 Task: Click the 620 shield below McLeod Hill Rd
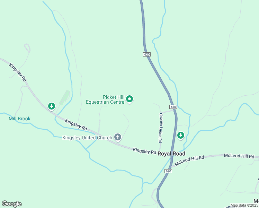tap(168, 171)
